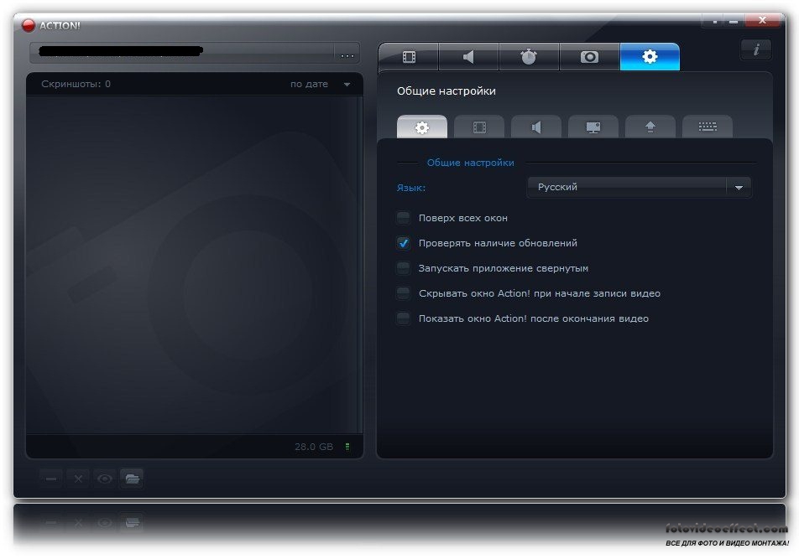This screenshot has width=799, height=559.
Task: Open the hotkeys keyboard sub-tab
Action: pyautogui.click(x=708, y=127)
